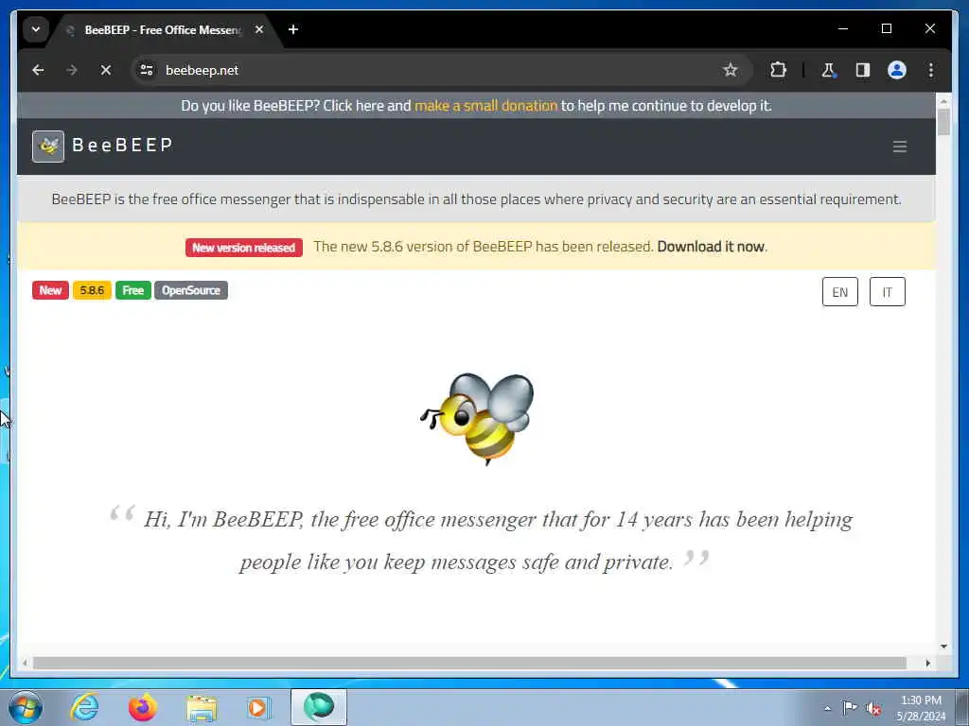
Task: Click the vertical scrollbar up arrow
Action: point(943,100)
